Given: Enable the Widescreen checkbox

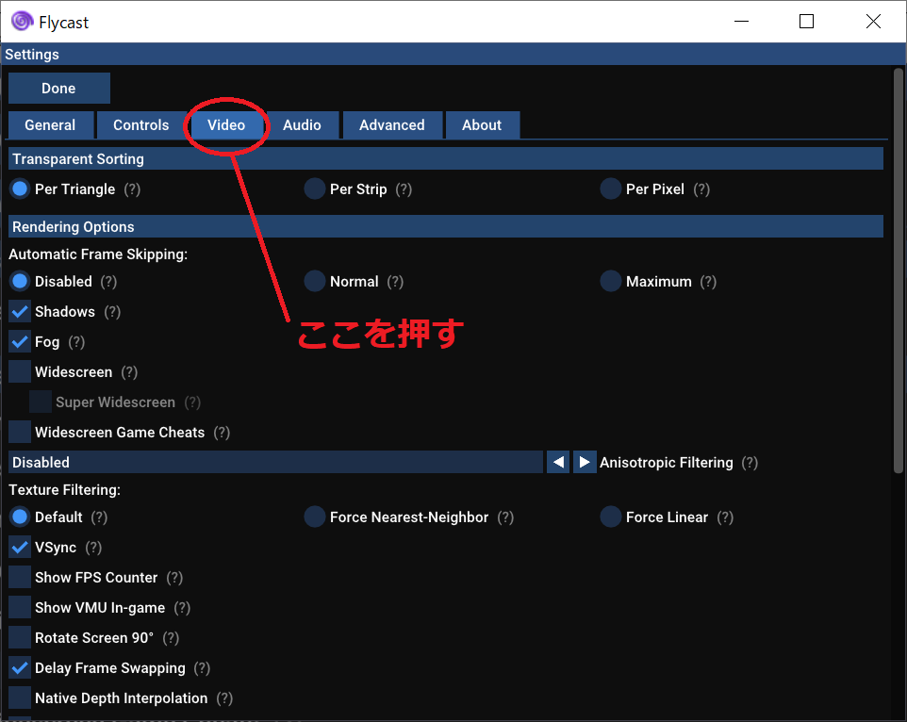Looking at the screenshot, I should pyautogui.click(x=20, y=371).
